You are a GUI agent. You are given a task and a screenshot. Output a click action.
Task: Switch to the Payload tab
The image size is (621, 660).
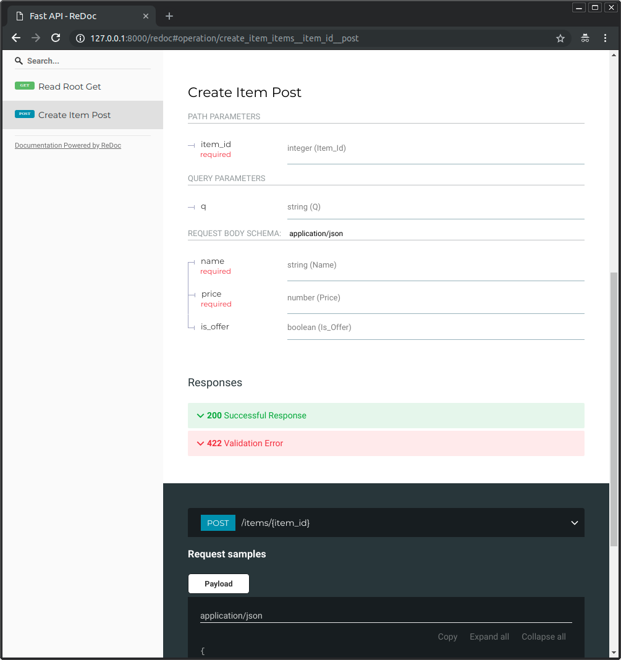(x=219, y=583)
